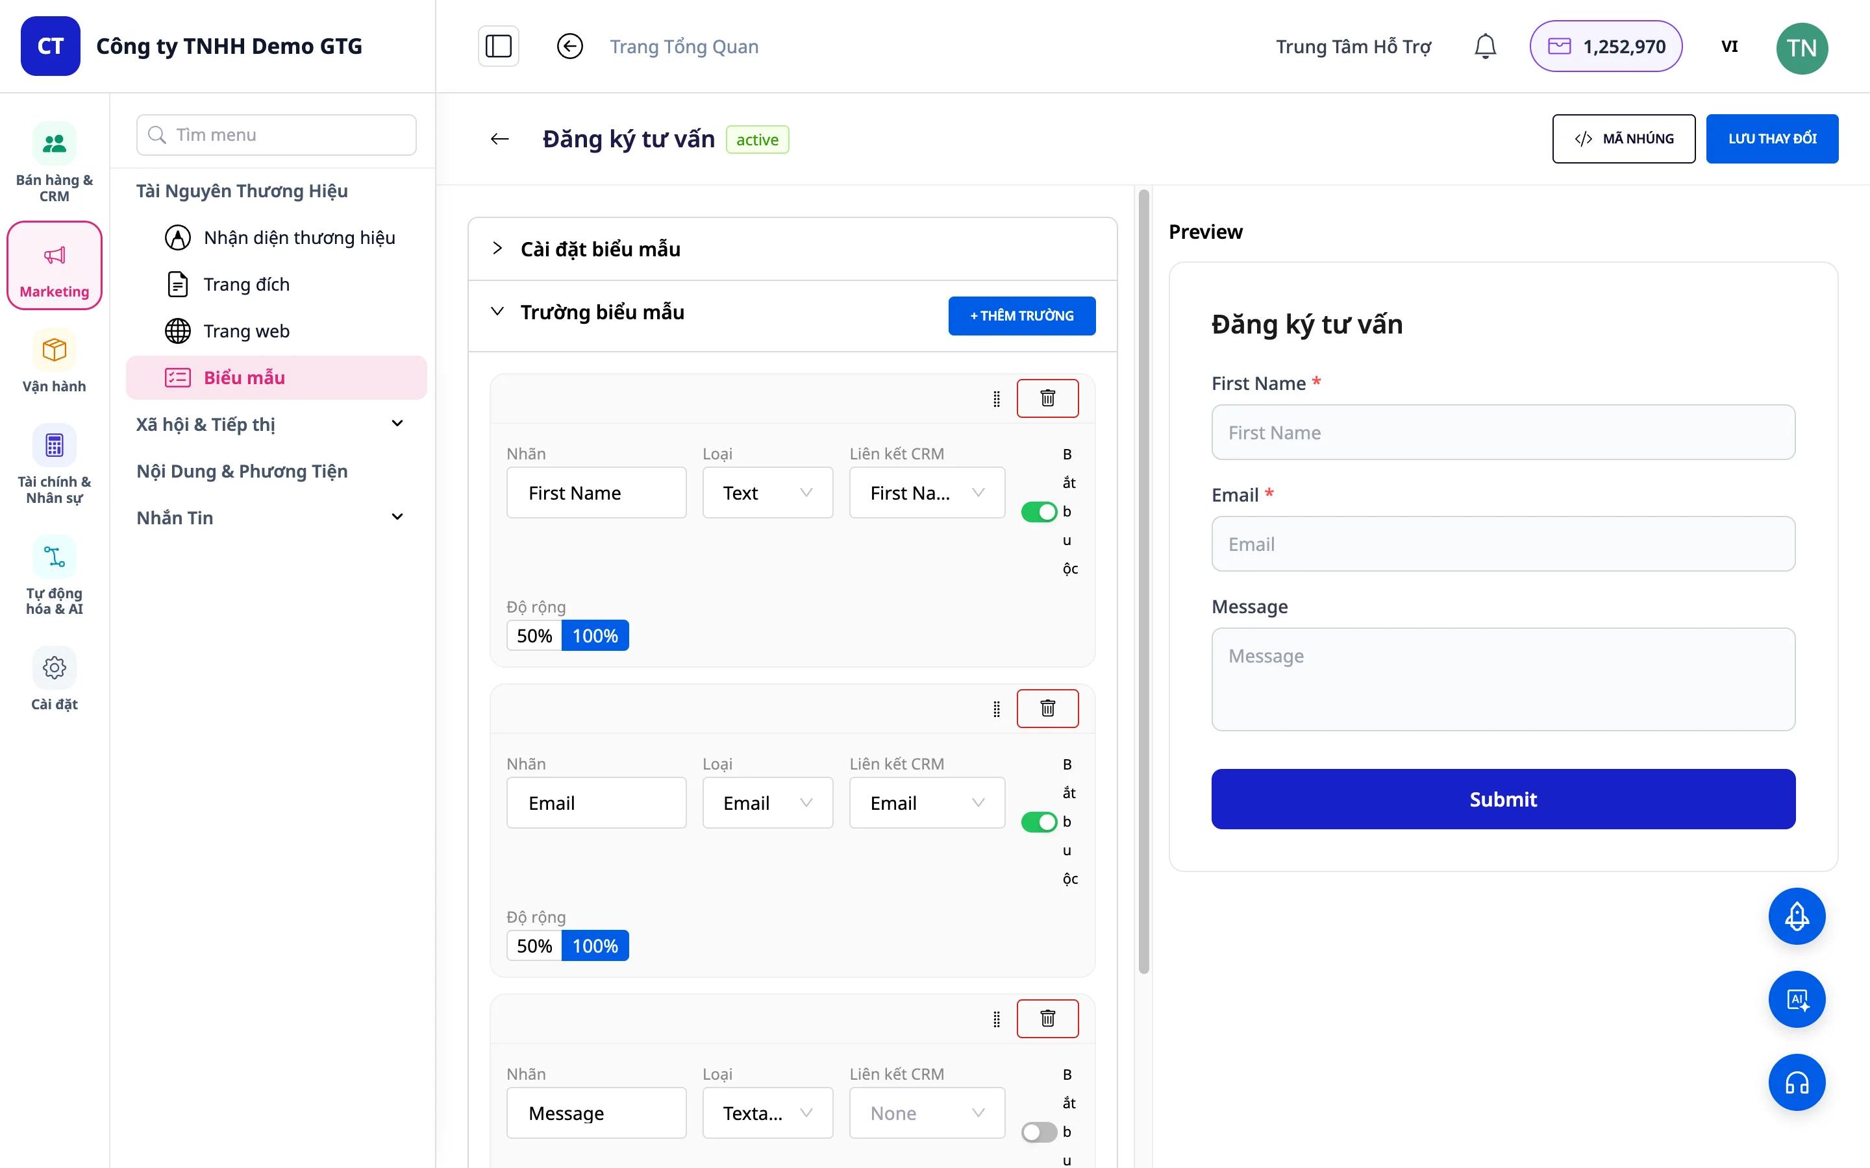1870x1168 pixels.
Task: Toggle required switch for First Name
Action: [x=1038, y=511]
